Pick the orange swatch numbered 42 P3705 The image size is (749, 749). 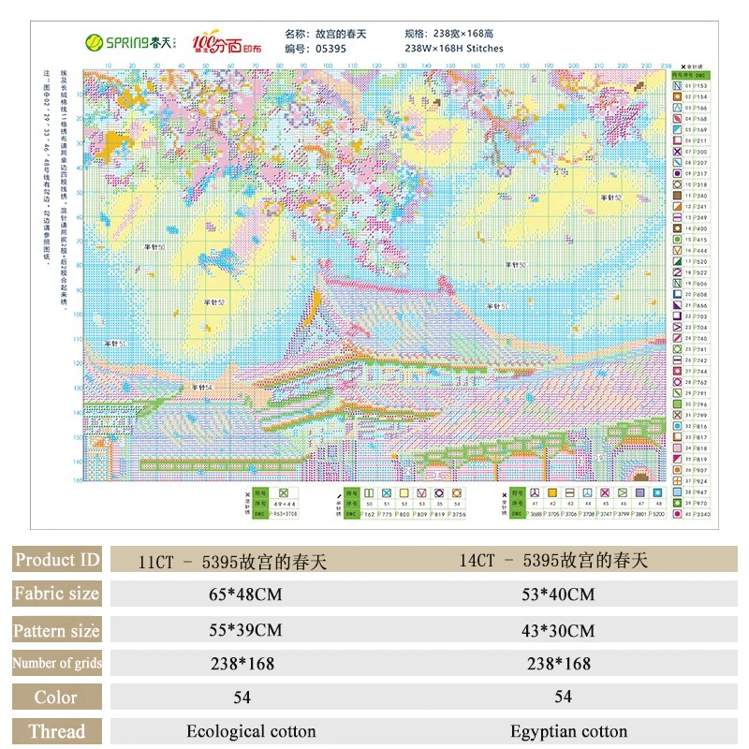[x=552, y=492]
